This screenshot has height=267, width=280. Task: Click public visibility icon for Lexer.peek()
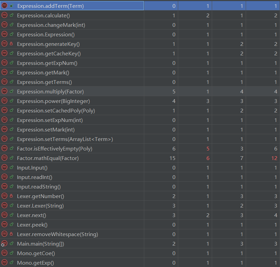12,225
